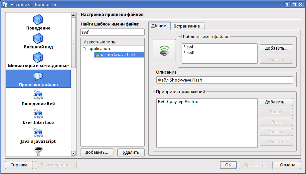Click Добавить next to filename patterns list
Image resolution: width=306 pixels, height=174 pixels.
276,48
